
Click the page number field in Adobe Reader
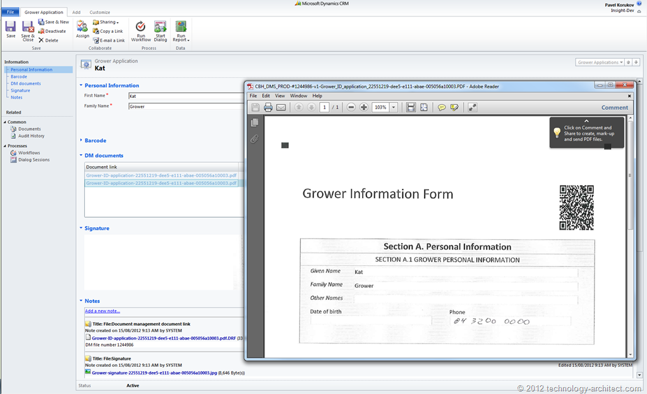[324, 107]
